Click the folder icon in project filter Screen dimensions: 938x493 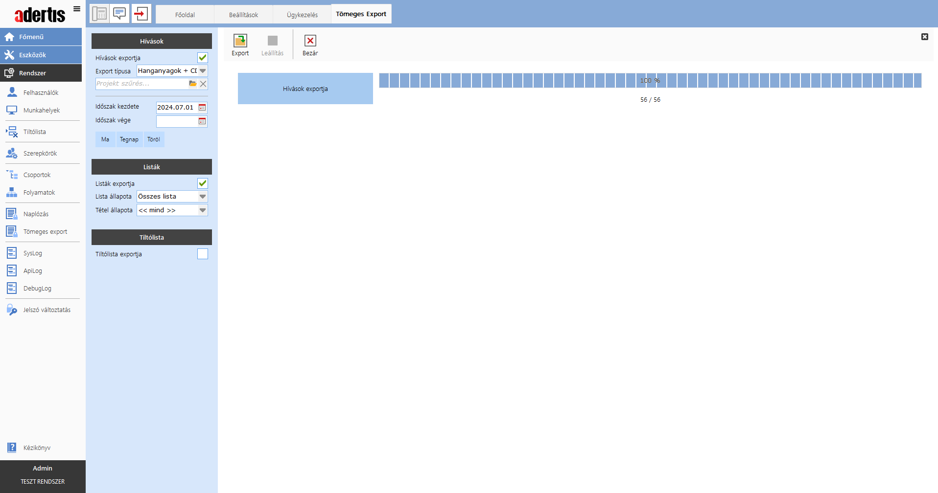tap(193, 84)
